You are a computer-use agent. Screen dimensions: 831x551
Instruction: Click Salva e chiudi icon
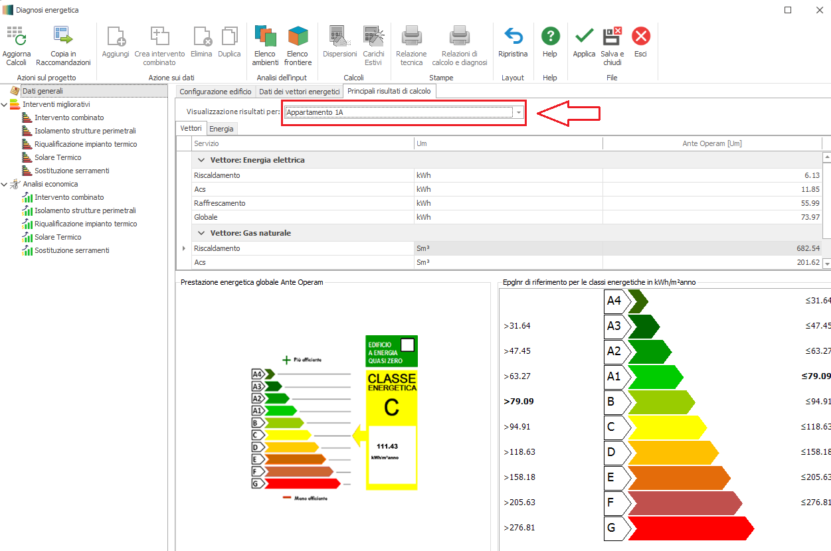(x=612, y=37)
